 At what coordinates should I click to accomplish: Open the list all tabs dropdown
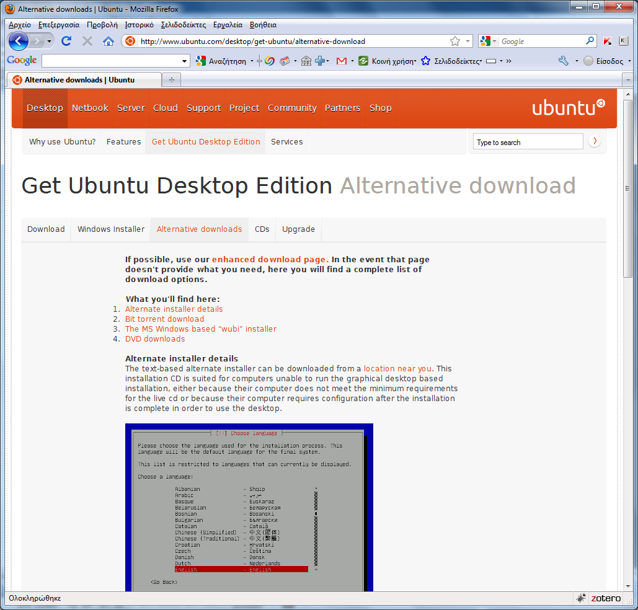(628, 80)
